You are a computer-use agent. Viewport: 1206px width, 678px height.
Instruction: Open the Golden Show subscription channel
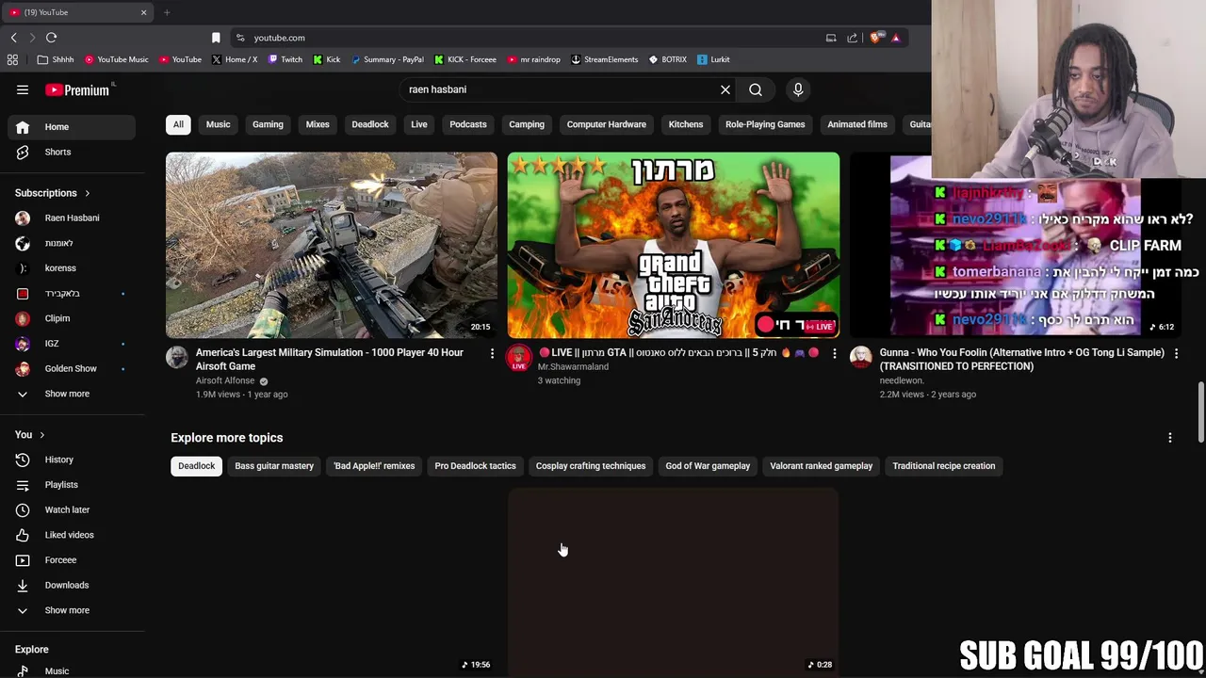pyautogui.click(x=72, y=368)
